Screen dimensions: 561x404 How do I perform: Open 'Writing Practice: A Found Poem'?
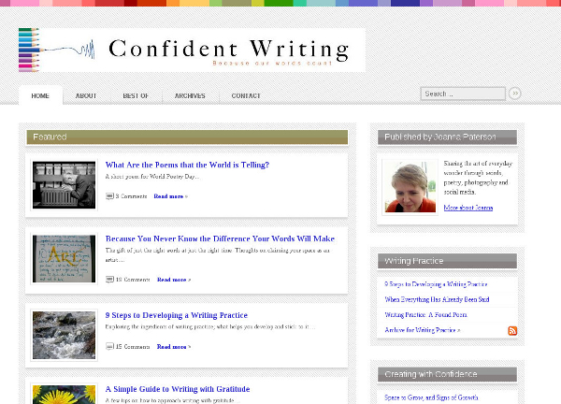[425, 315]
